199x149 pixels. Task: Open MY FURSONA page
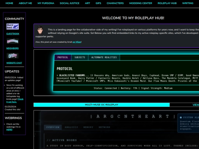coord(46,3)
